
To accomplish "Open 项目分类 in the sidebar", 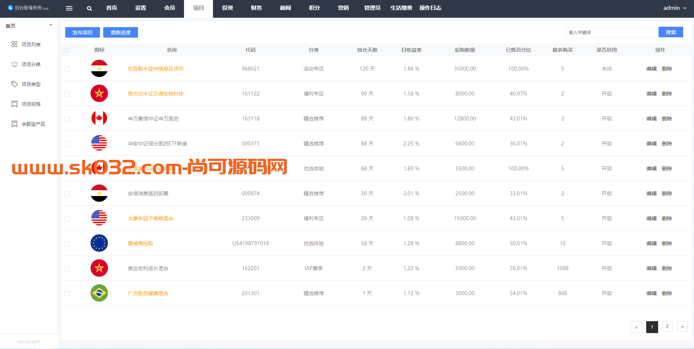I will 31,64.
